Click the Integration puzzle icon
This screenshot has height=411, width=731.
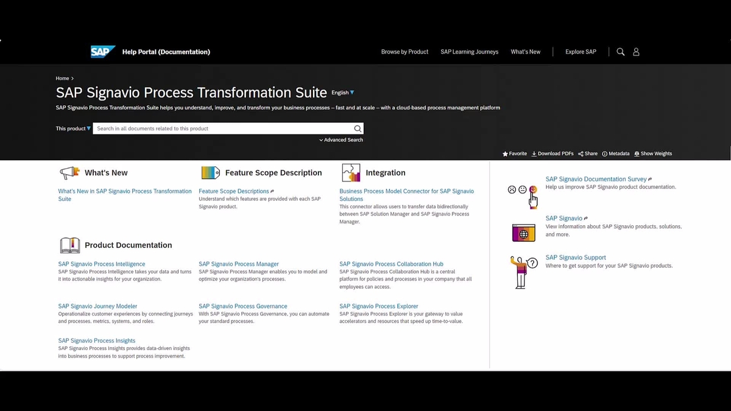[351, 172]
